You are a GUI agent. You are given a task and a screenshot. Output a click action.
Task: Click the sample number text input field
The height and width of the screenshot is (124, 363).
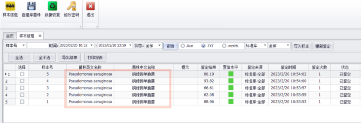[38, 46]
